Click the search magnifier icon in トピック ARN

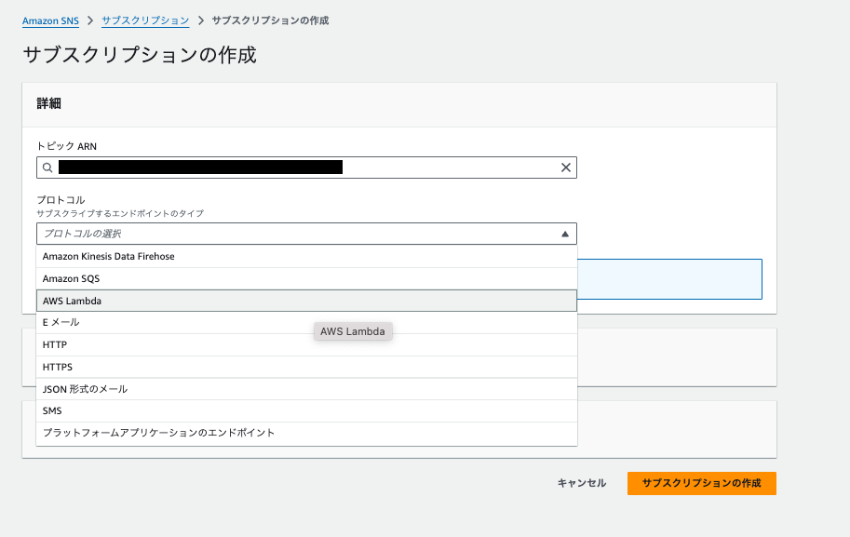pos(47,168)
